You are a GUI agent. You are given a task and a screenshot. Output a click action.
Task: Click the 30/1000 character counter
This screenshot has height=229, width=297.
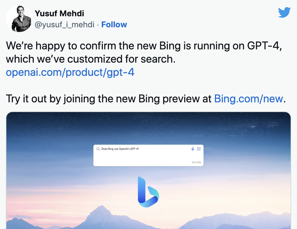(x=196, y=162)
